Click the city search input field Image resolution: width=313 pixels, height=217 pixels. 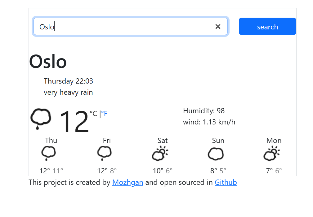(x=124, y=27)
